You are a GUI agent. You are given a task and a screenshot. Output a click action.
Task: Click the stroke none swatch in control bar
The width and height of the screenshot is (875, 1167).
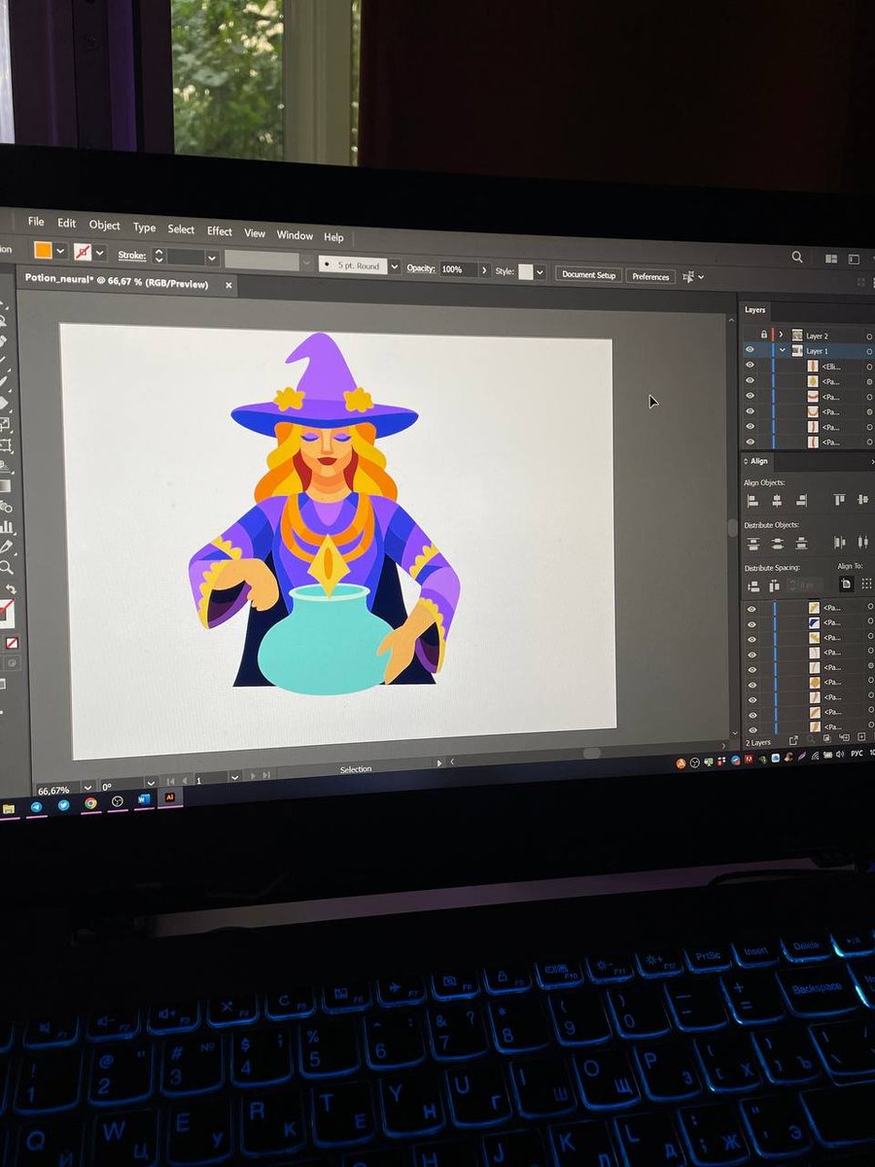[83, 252]
